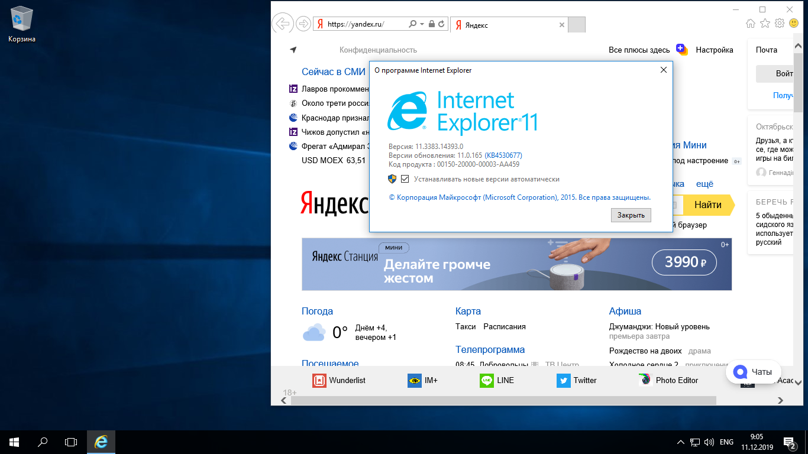The height and width of the screenshot is (454, 808).
Task: Click Internet Explorer icon on taskbar
Action: click(x=101, y=442)
